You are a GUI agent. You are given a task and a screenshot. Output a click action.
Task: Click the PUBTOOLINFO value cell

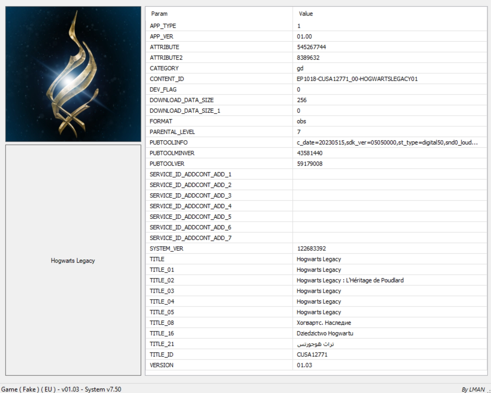(387, 142)
